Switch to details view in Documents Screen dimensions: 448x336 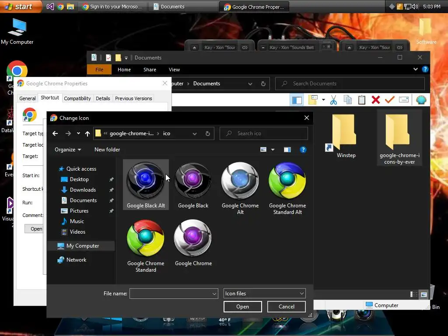(413, 294)
